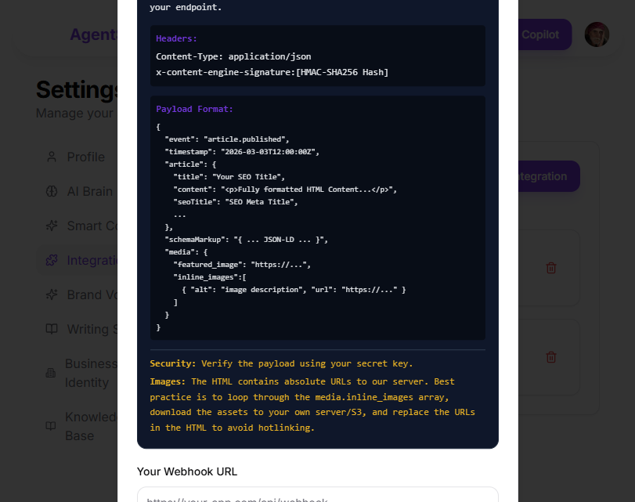Click the AI Brain brain icon

point(50,191)
